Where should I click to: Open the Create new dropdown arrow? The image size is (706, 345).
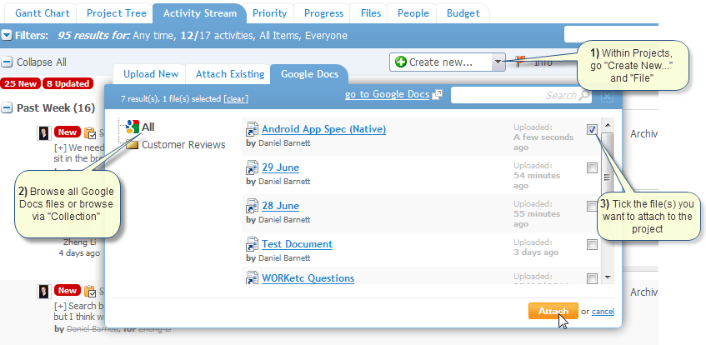coord(498,62)
